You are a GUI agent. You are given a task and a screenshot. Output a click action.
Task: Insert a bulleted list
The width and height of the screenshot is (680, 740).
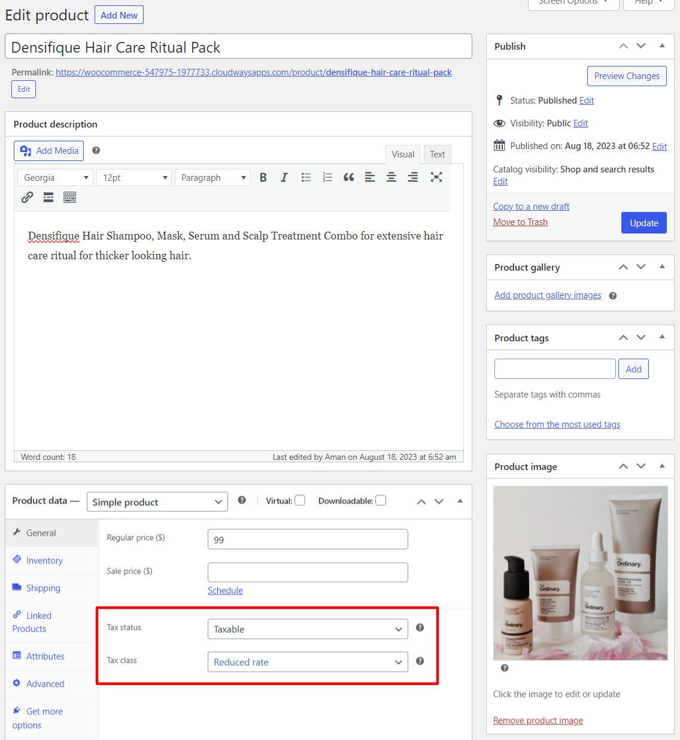coord(306,177)
